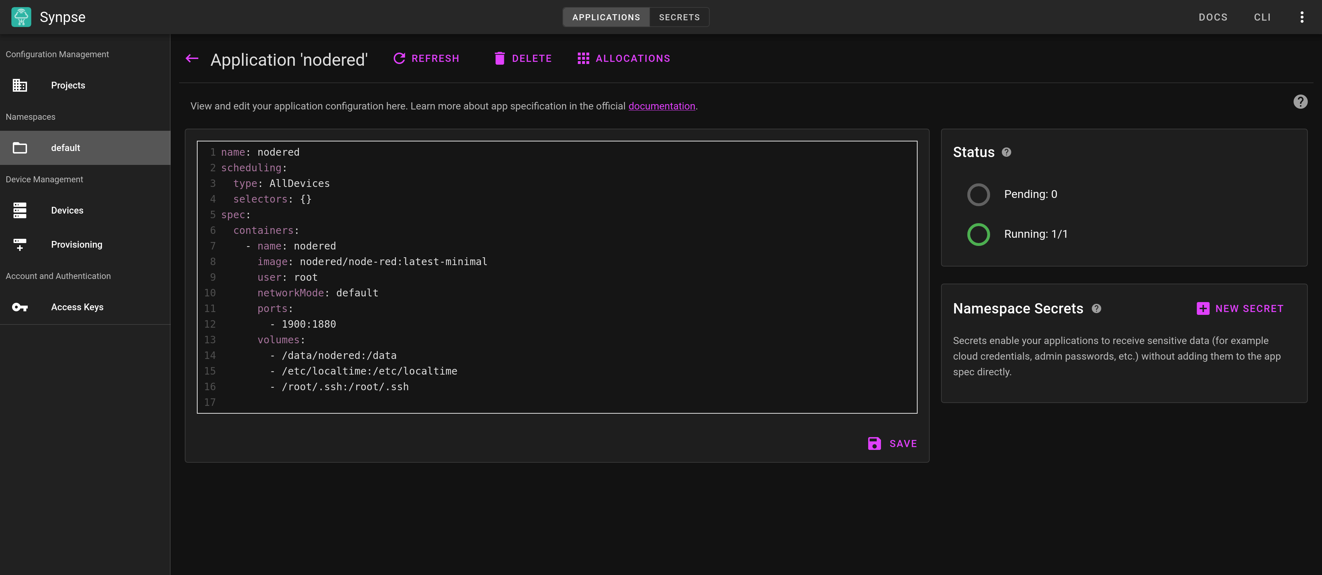Select the default namespace folder

(65, 147)
